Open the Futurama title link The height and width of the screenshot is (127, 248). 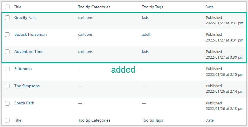pos(23,69)
